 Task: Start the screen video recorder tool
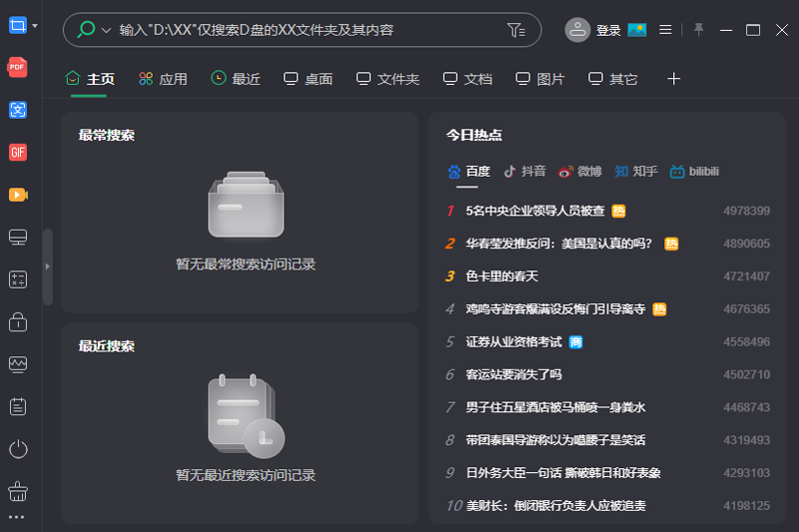click(x=18, y=195)
